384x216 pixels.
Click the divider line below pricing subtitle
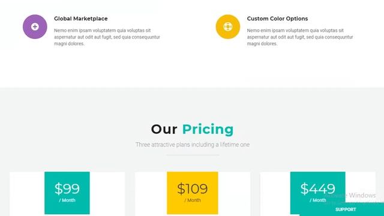point(193,155)
